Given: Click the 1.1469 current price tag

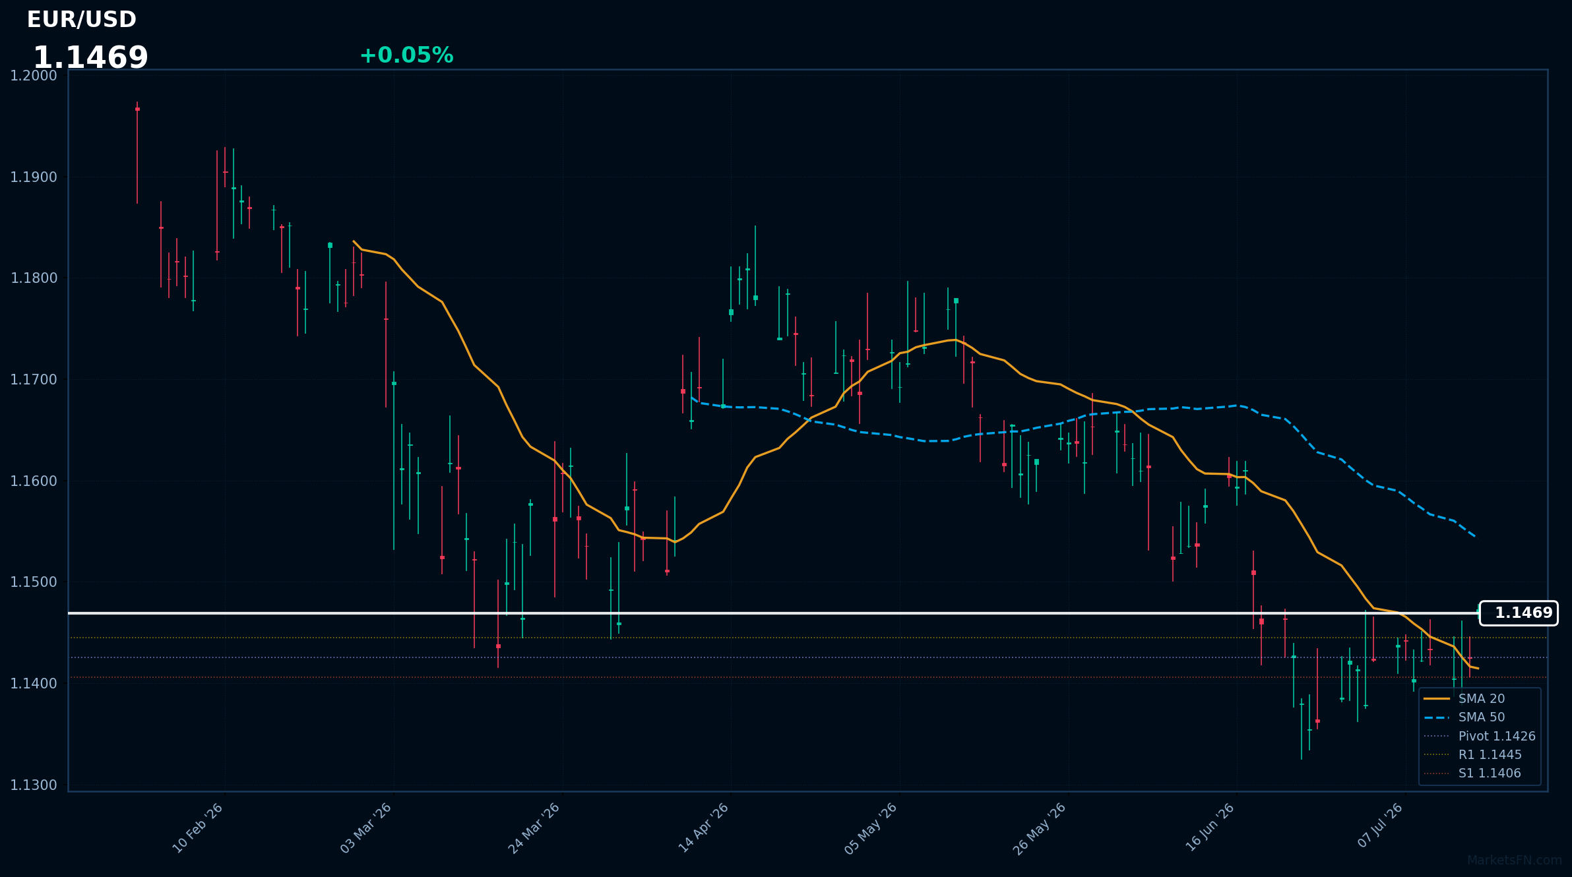Looking at the screenshot, I should coord(1519,613).
